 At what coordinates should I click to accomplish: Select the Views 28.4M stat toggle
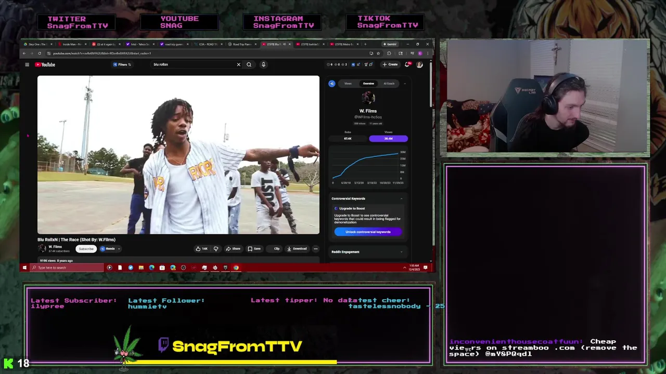coord(388,139)
